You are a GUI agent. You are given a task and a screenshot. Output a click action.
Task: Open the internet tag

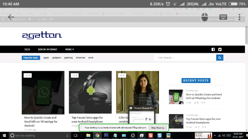point(80,58)
